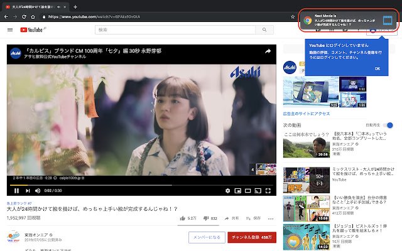Open the browser home page

33,17
